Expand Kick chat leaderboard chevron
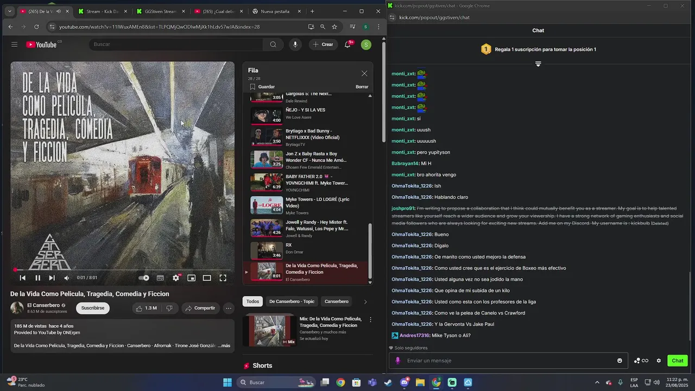Viewport: 695px width, 391px height. tap(538, 64)
